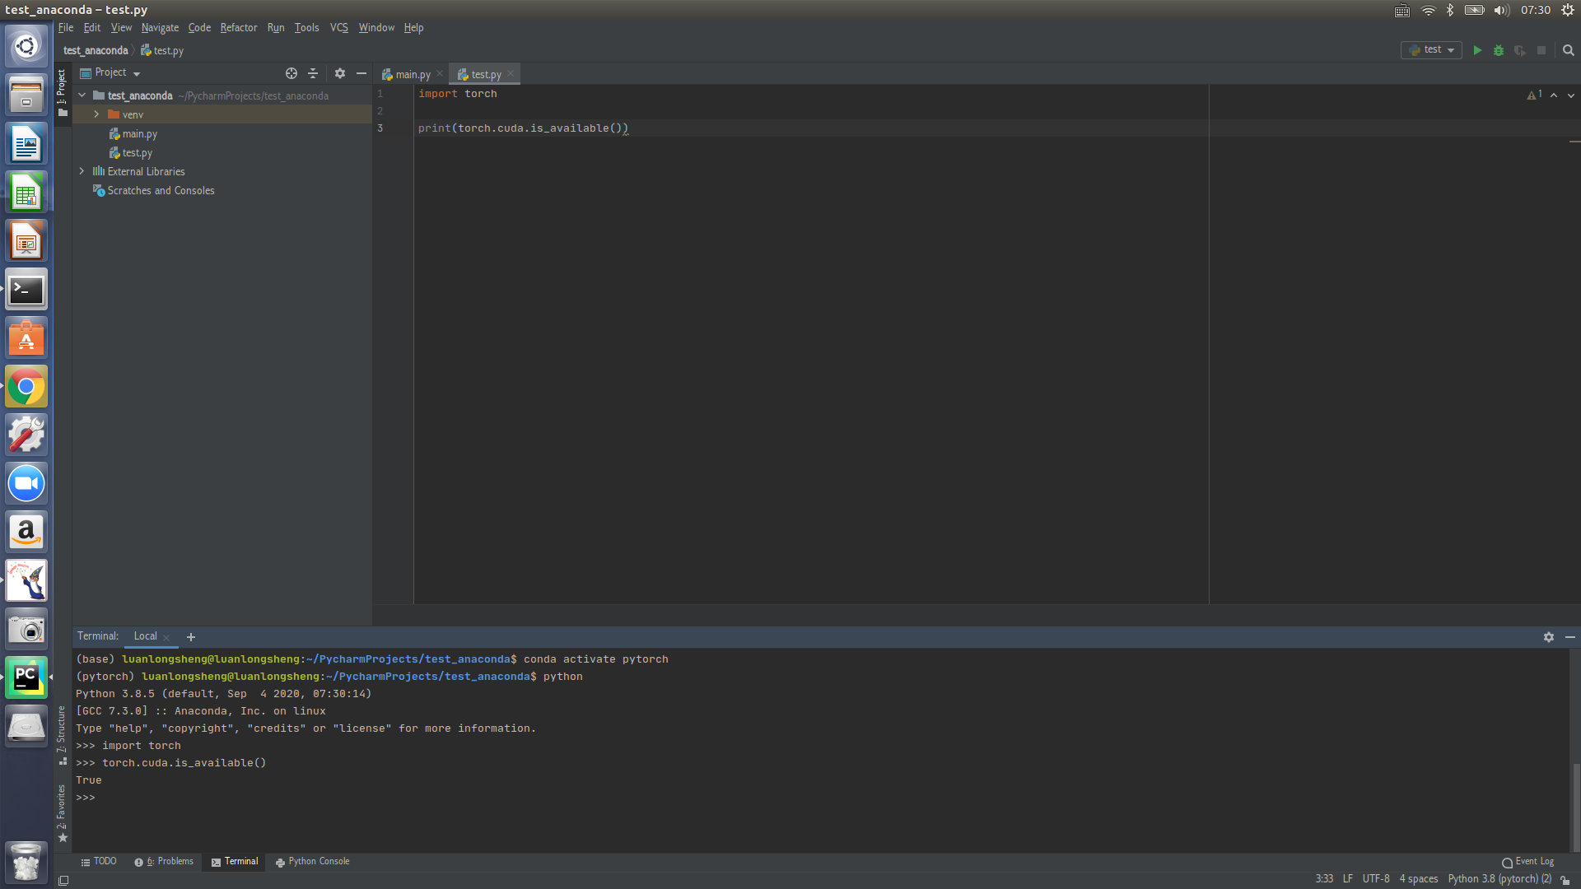This screenshot has width=1581, height=889.
Task: Click Python 3.8 (pytorch) interpreter in status bar
Action: tap(1499, 878)
